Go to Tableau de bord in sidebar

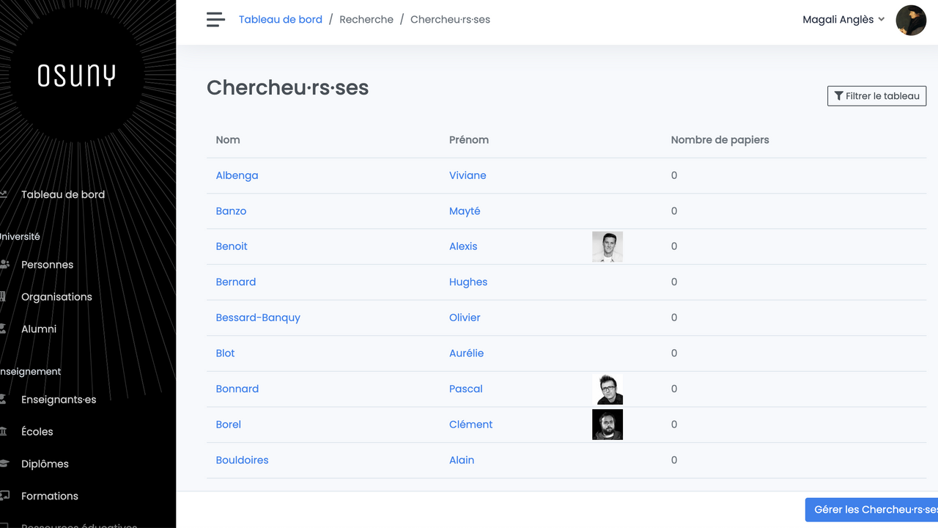coord(62,194)
